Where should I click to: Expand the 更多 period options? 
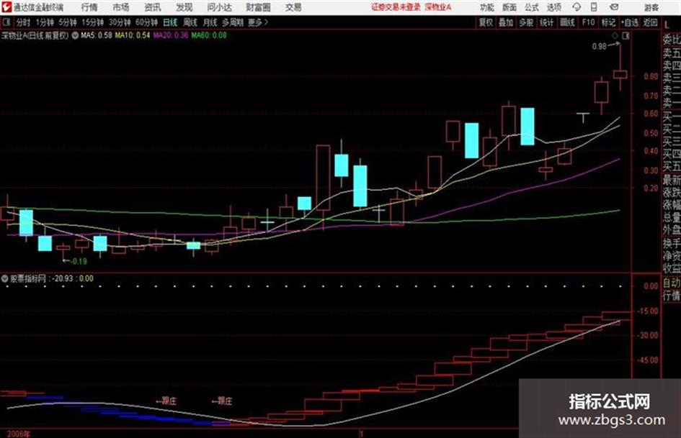point(258,22)
